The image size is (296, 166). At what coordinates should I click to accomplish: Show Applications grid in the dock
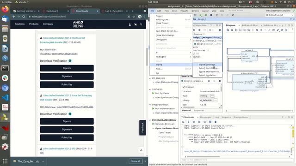tap(5, 161)
